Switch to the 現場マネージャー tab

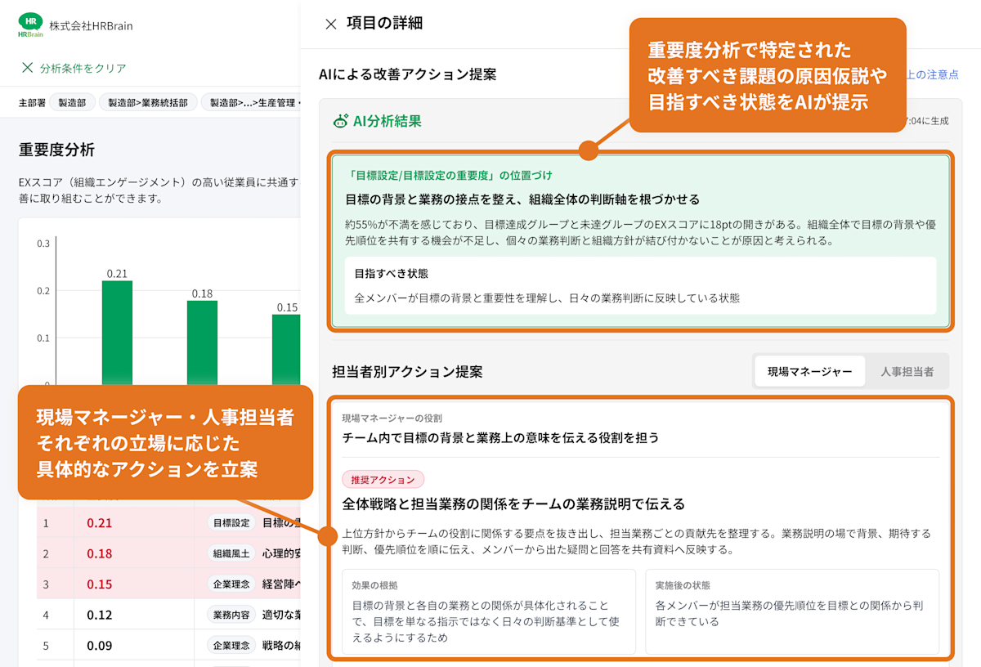point(809,371)
